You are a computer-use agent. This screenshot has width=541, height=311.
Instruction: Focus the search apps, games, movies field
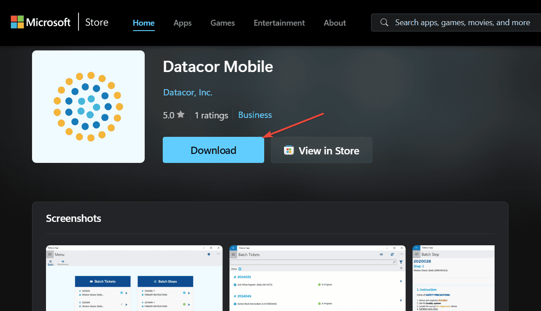click(456, 23)
